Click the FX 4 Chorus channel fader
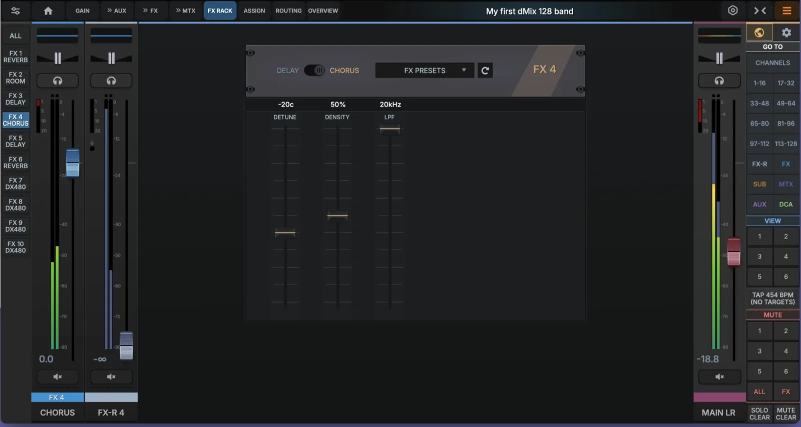This screenshot has height=427, width=801. [73, 163]
